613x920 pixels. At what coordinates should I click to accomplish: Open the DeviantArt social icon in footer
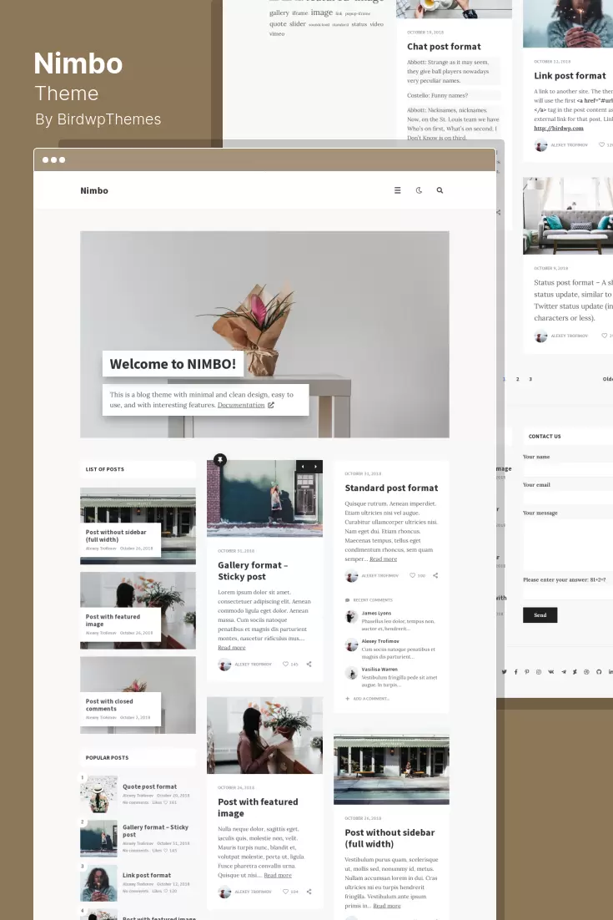tap(575, 672)
